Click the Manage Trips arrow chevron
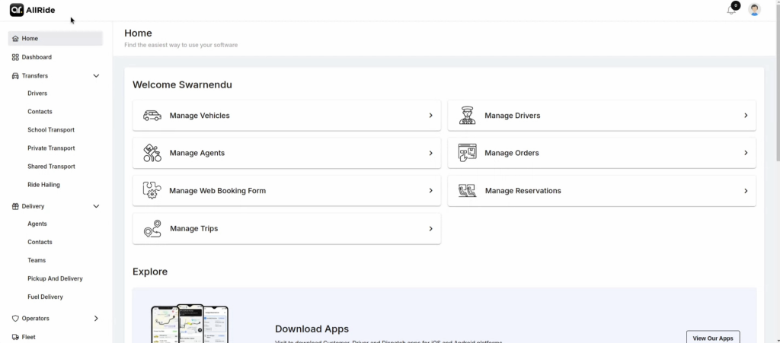Image resolution: width=780 pixels, height=343 pixels. click(431, 229)
